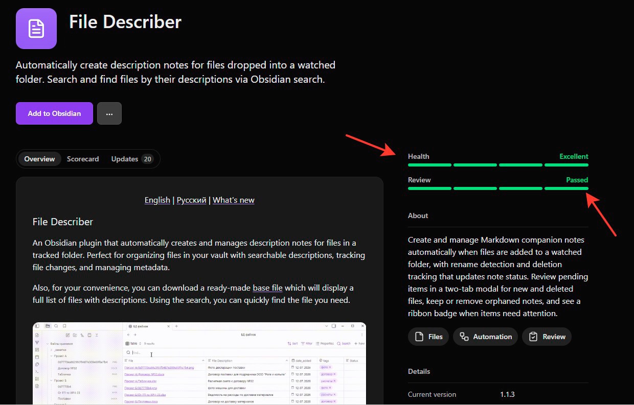
Task: Select the Overview tab
Action: tap(39, 159)
